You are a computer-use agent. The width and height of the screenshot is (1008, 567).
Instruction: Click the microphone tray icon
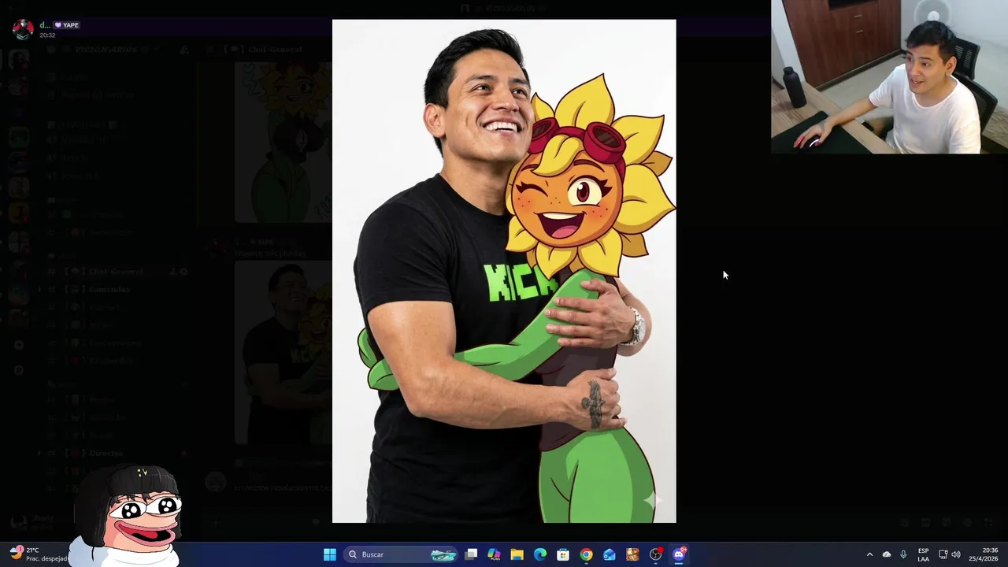[903, 554]
